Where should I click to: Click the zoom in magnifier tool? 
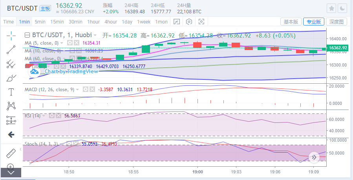[x=11, y=167]
